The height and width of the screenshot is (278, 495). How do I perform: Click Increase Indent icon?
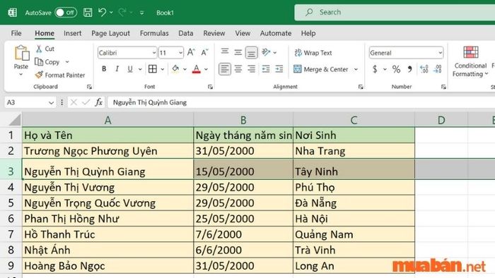[279, 69]
